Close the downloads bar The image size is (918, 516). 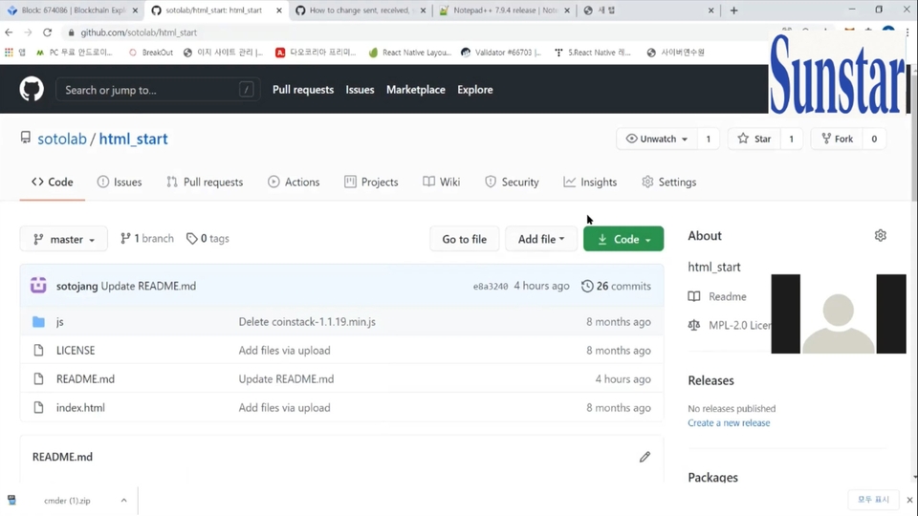[x=909, y=500]
